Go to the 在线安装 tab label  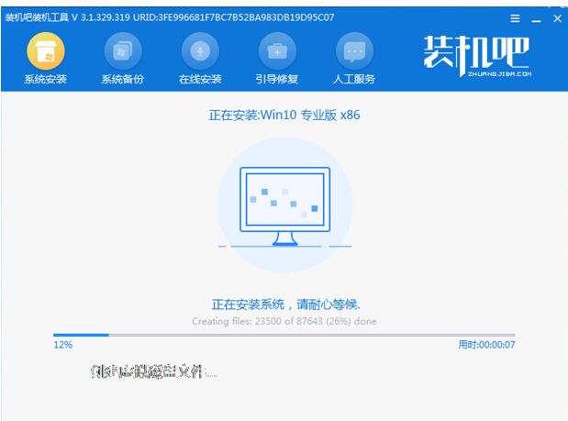pos(200,79)
